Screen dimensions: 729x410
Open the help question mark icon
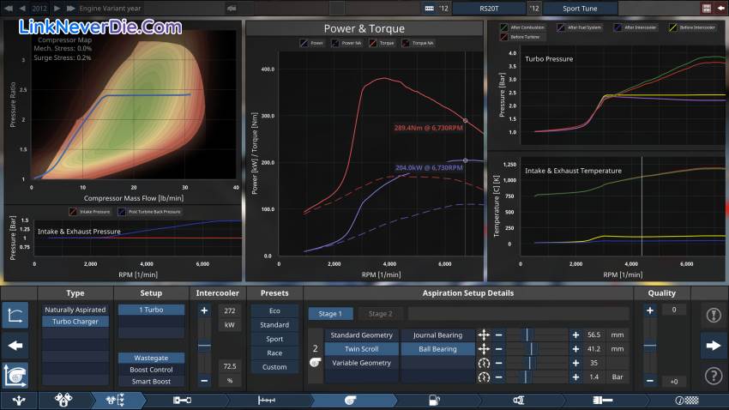click(x=713, y=376)
